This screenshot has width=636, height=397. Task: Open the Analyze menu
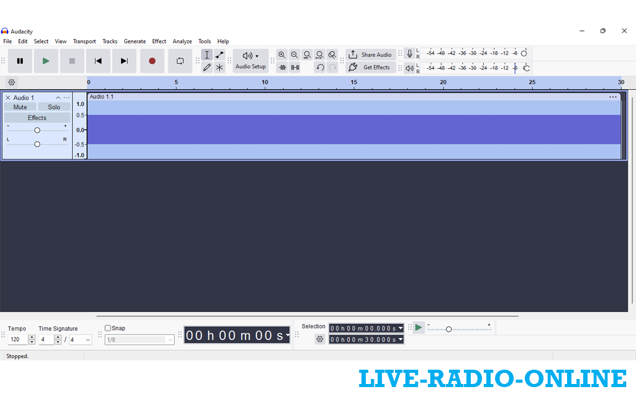[x=182, y=42]
